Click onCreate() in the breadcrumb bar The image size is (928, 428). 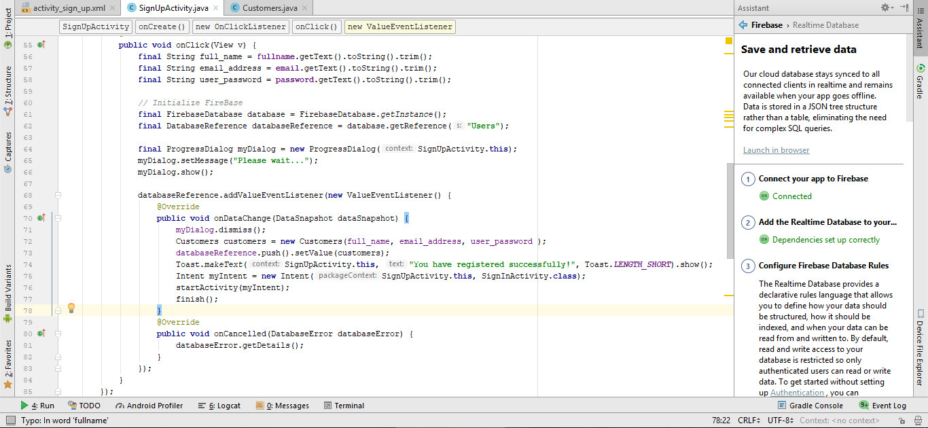point(162,26)
